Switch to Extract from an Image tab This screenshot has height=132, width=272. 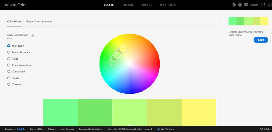coord(39,22)
